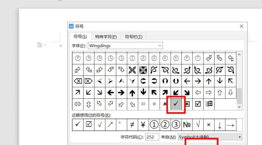Pick recently used up-right diagonal arrow

pos(110,124)
